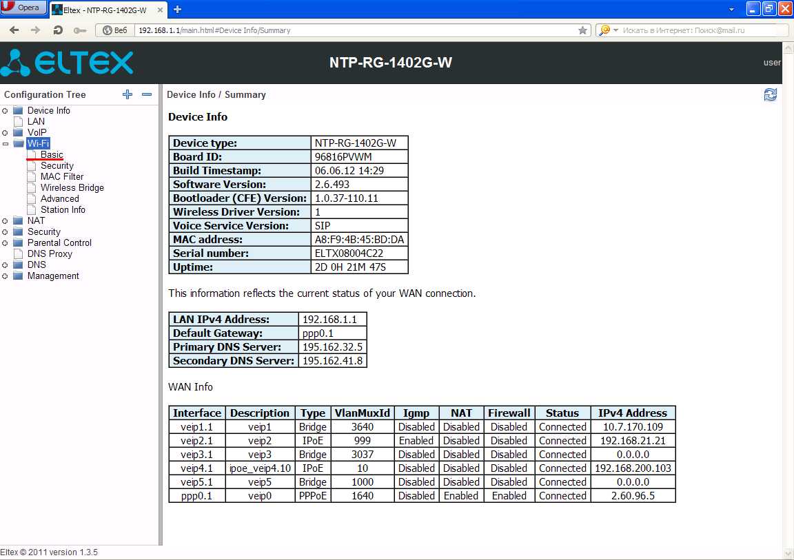
Task: Click the browser Back arrow
Action: tap(14, 30)
